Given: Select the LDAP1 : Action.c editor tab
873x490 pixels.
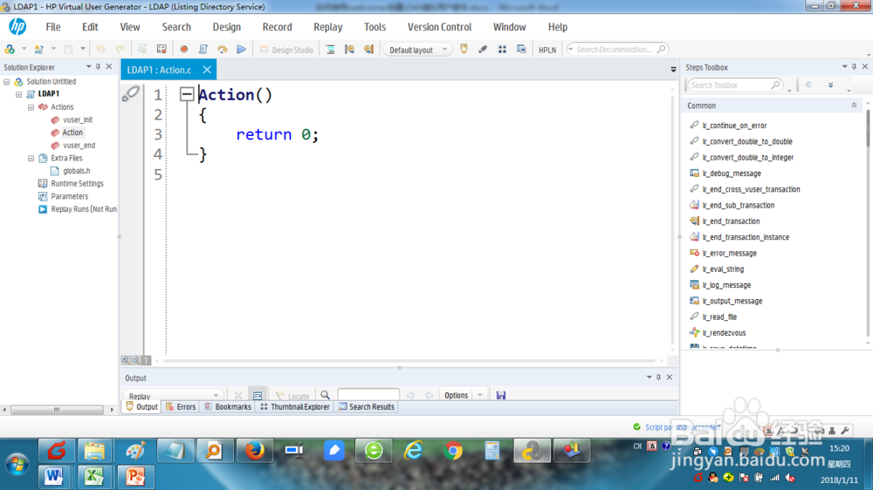Looking at the screenshot, I should tap(159, 70).
